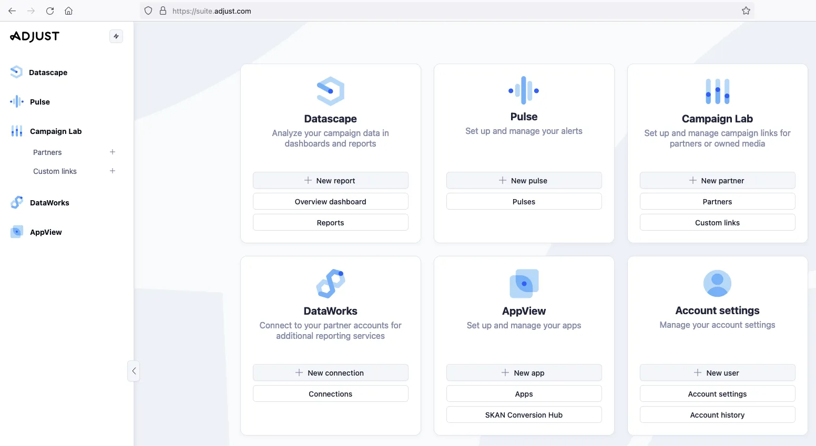Open Partners button in Campaign Lab card
Image resolution: width=816 pixels, height=446 pixels.
click(x=717, y=201)
